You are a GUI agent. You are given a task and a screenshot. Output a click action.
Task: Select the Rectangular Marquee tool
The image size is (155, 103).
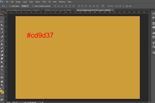[x=2, y=18]
